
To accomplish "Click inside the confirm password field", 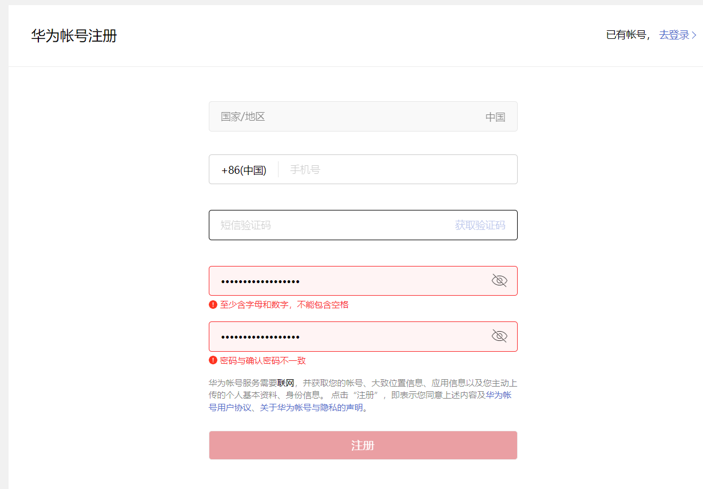I will pyautogui.click(x=349, y=336).
